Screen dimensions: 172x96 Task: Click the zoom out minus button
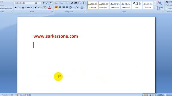[165, 95]
